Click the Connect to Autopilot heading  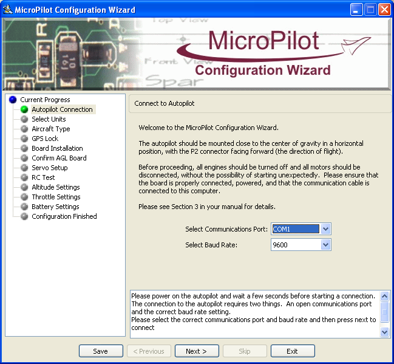(x=165, y=103)
